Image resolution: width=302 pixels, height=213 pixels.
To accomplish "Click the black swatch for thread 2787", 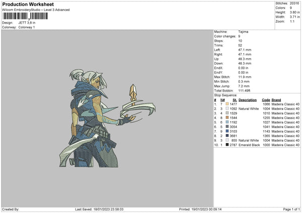I will tap(227, 145).
